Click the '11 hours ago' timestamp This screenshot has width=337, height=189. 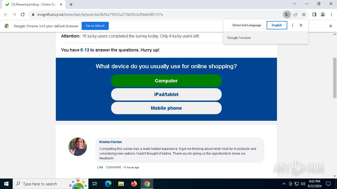click(x=131, y=167)
